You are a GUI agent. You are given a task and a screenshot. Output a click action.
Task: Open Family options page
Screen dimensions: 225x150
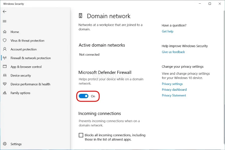point(20,93)
